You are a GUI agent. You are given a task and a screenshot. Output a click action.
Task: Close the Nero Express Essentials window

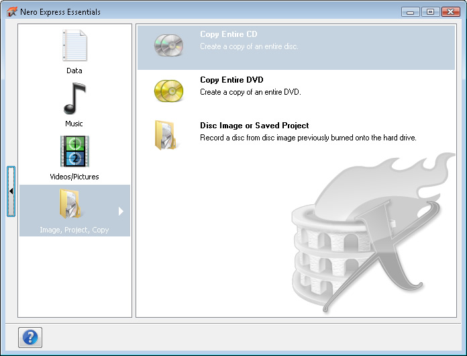[451, 12]
